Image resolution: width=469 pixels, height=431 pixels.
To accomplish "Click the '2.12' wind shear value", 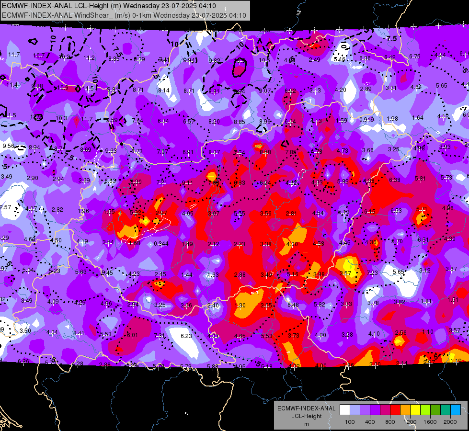I will [214, 244].
